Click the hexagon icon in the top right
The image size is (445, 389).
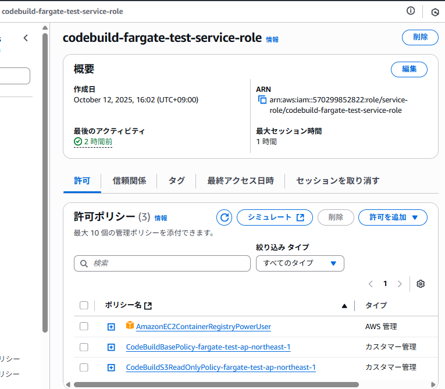tap(435, 12)
